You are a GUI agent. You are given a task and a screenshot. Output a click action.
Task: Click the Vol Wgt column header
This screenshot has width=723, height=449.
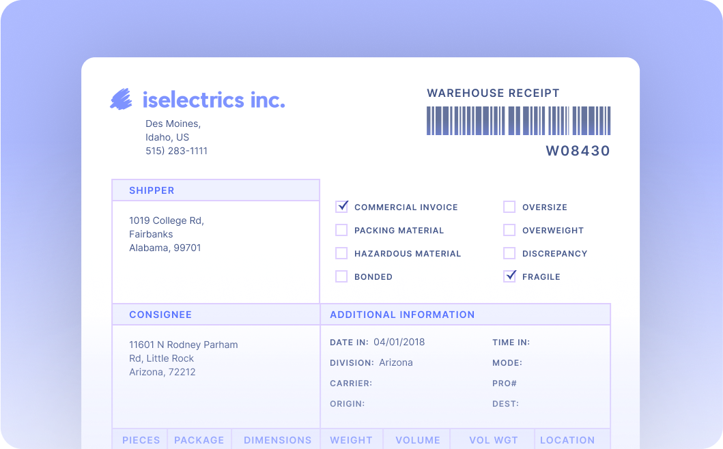pyautogui.click(x=494, y=440)
